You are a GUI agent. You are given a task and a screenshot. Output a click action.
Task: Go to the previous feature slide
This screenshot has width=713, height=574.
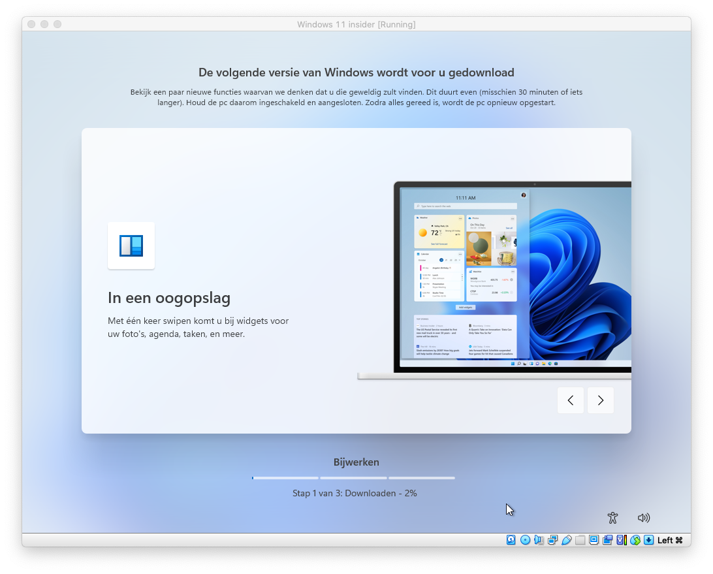click(x=571, y=400)
